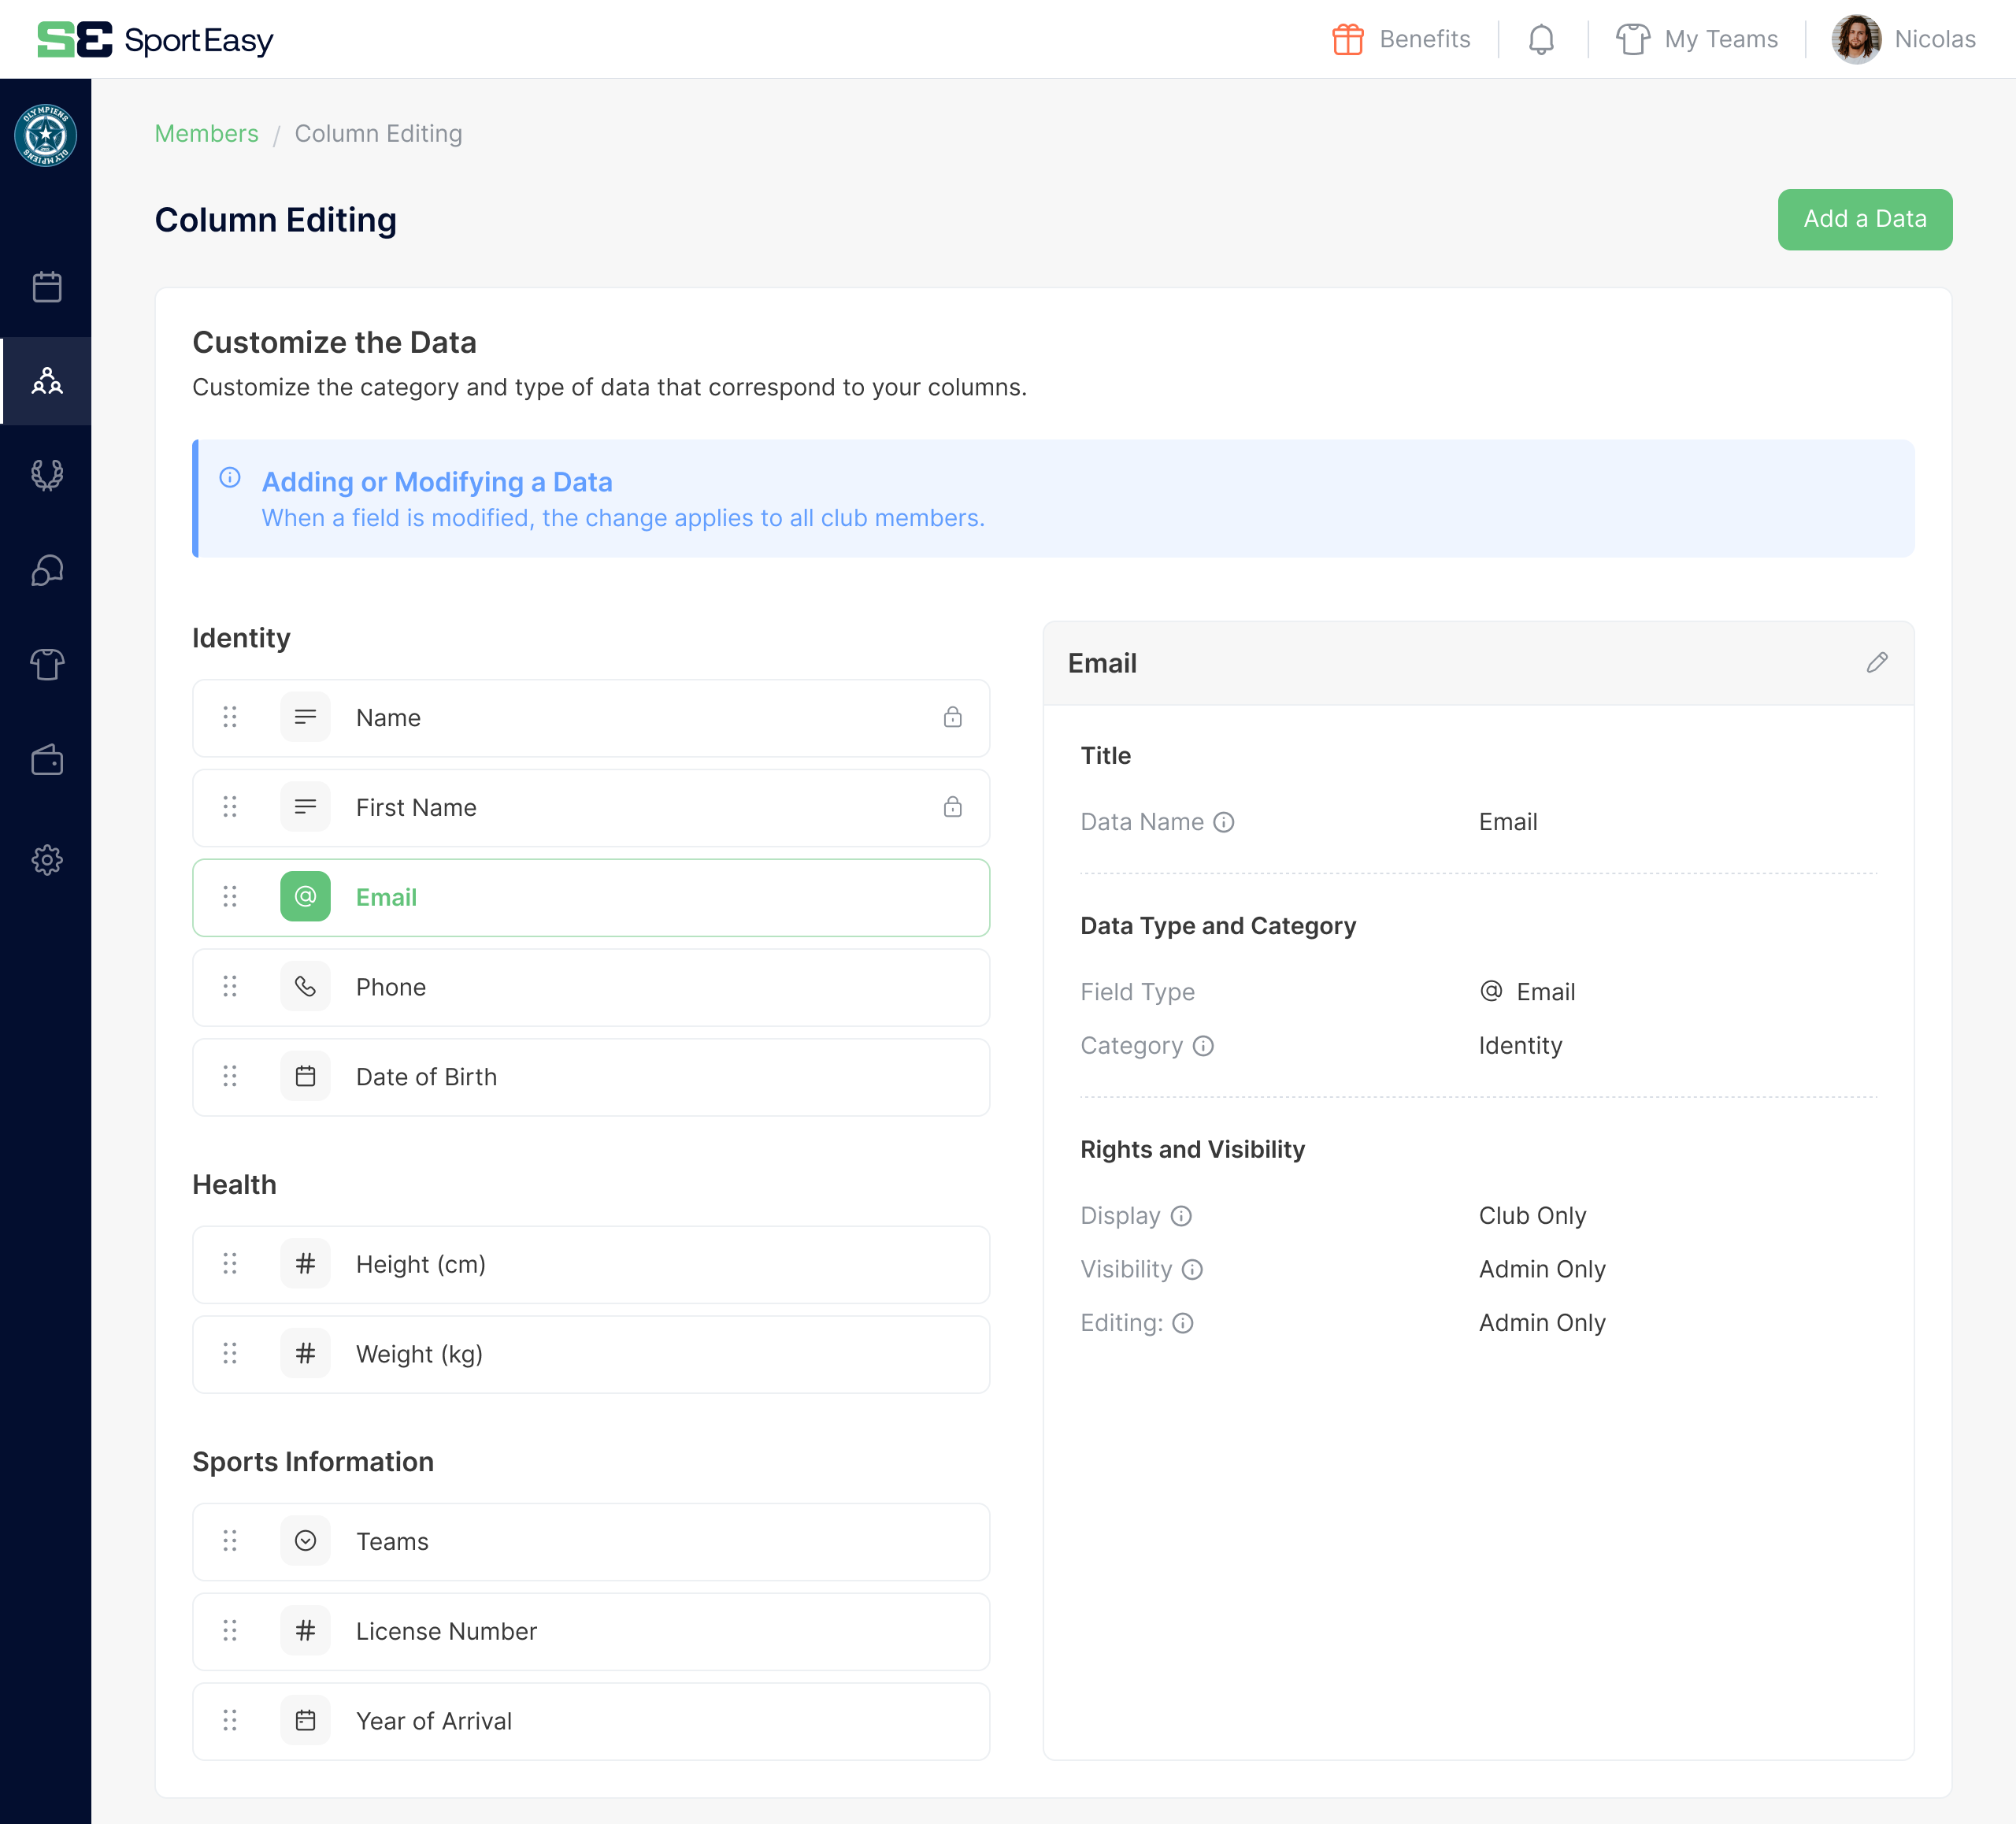Select the Date of Birth field row

(x=590, y=1077)
